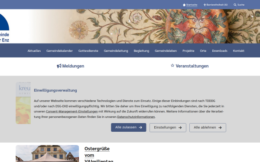Screen dimensions: 260x162
Task: Open the Gemeindekalender menu
Action: 59,51
